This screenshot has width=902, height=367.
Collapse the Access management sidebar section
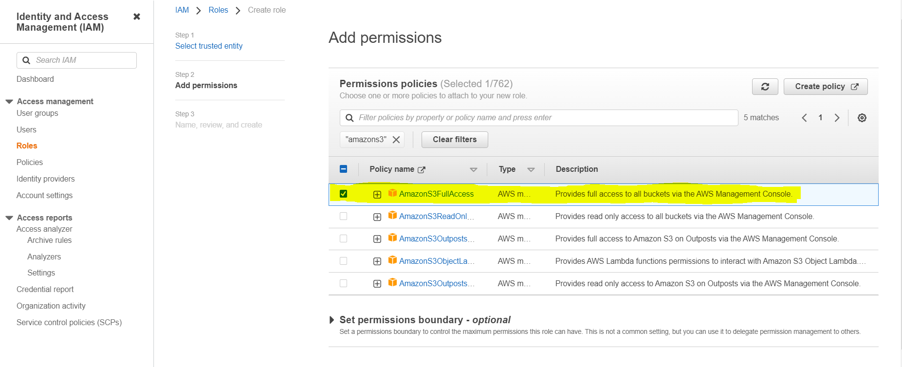9,101
